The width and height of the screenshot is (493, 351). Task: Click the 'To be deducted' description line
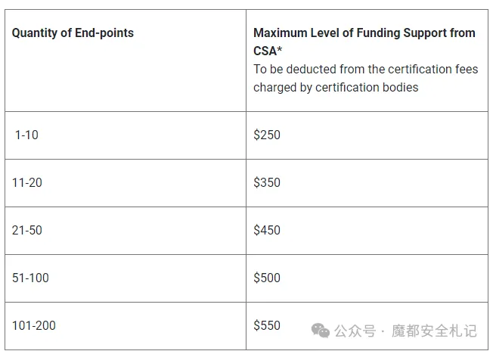pyautogui.click(x=366, y=69)
